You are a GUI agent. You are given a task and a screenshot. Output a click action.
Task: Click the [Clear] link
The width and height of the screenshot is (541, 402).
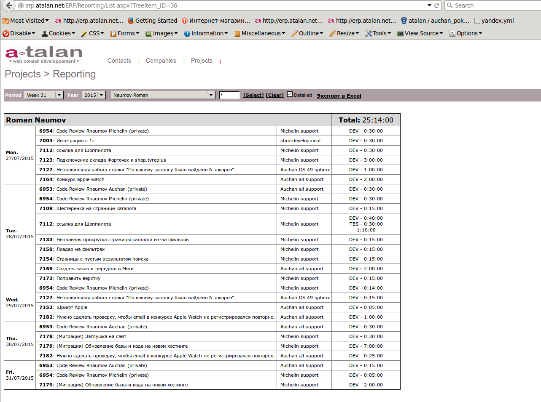pos(275,96)
